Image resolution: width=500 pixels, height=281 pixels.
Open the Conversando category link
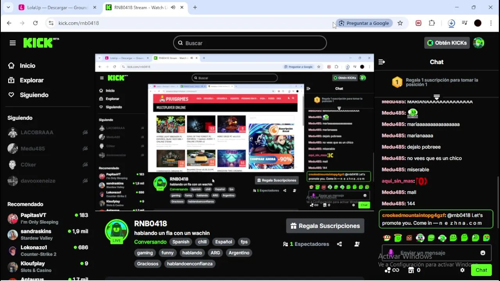150,242
